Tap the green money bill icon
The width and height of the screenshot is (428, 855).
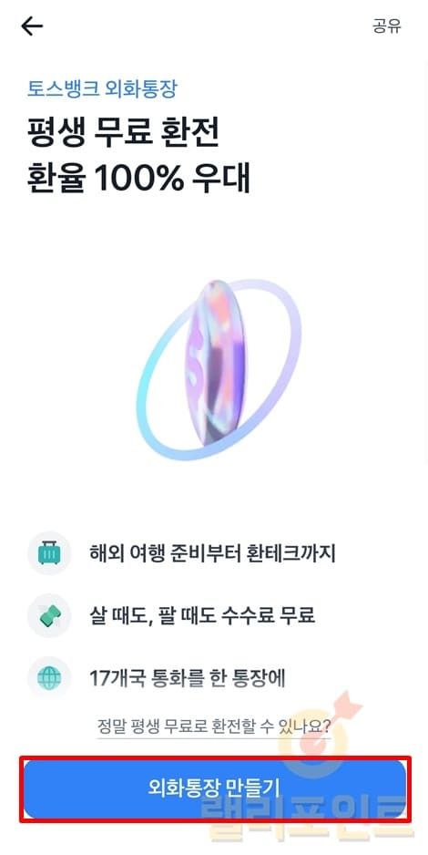(50, 616)
